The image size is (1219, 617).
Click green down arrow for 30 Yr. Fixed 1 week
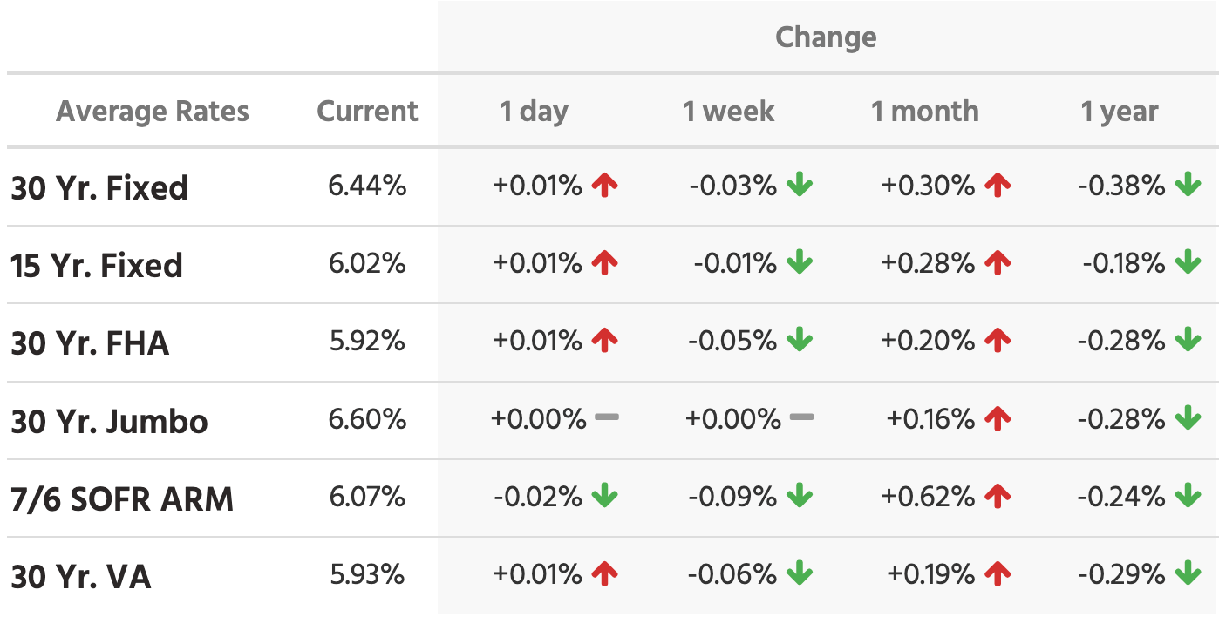(799, 185)
